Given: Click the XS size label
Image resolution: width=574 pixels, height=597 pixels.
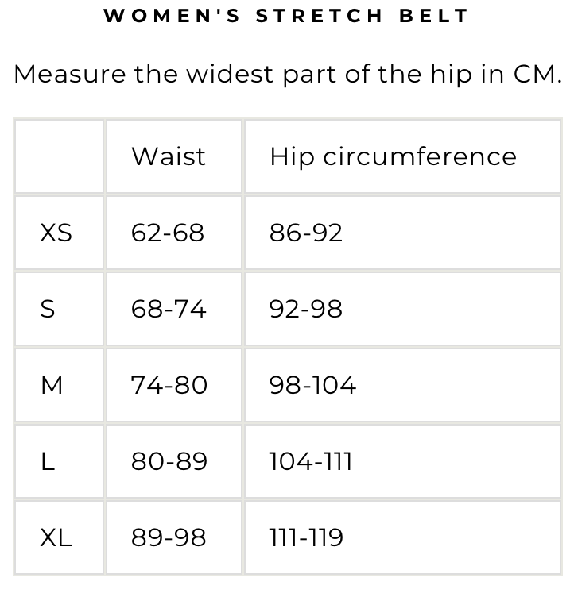Looking at the screenshot, I should pyautogui.click(x=56, y=233).
